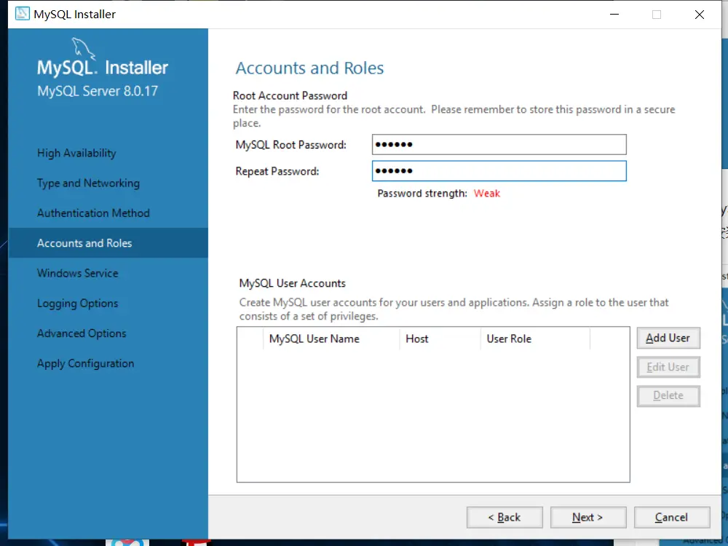728x546 pixels.
Task: Click the MySQL dolphin logo in sidebar
Action: point(83,48)
